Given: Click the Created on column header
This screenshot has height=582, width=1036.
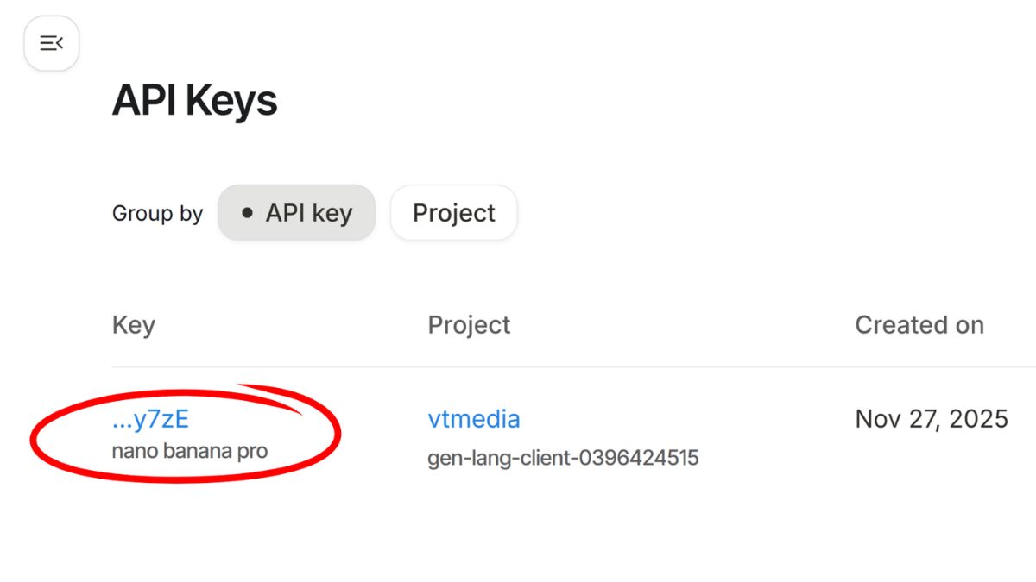Looking at the screenshot, I should point(919,325).
